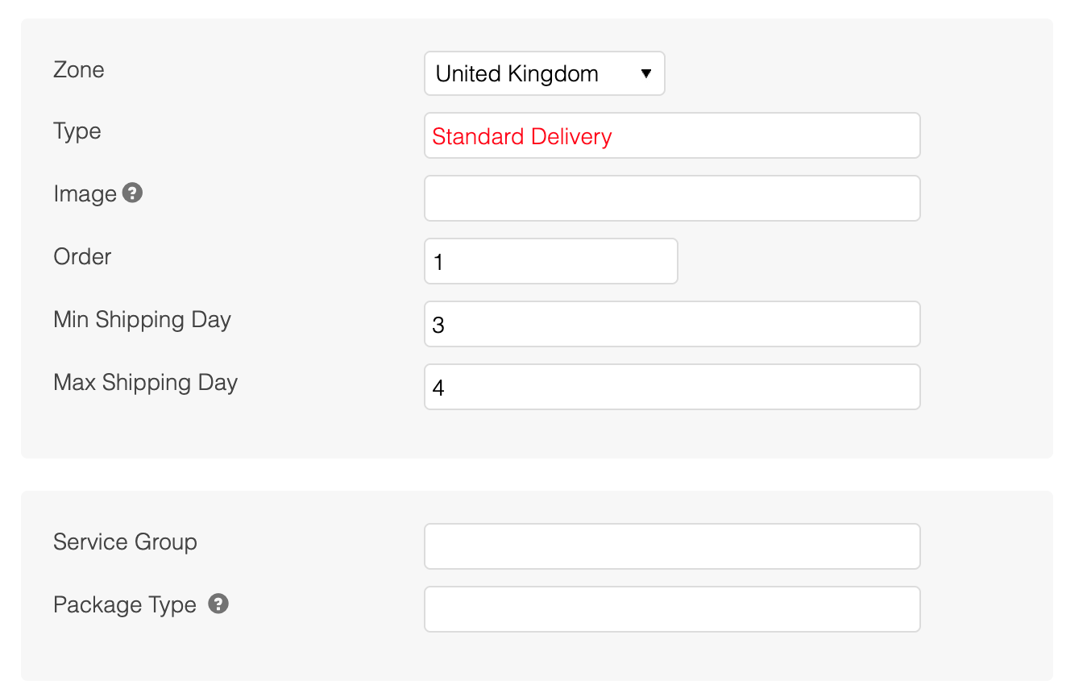Click the Order label
1083x693 pixels.
pyautogui.click(x=82, y=257)
